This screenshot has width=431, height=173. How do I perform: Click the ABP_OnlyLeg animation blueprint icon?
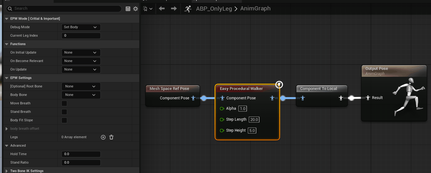click(x=188, y=9)
